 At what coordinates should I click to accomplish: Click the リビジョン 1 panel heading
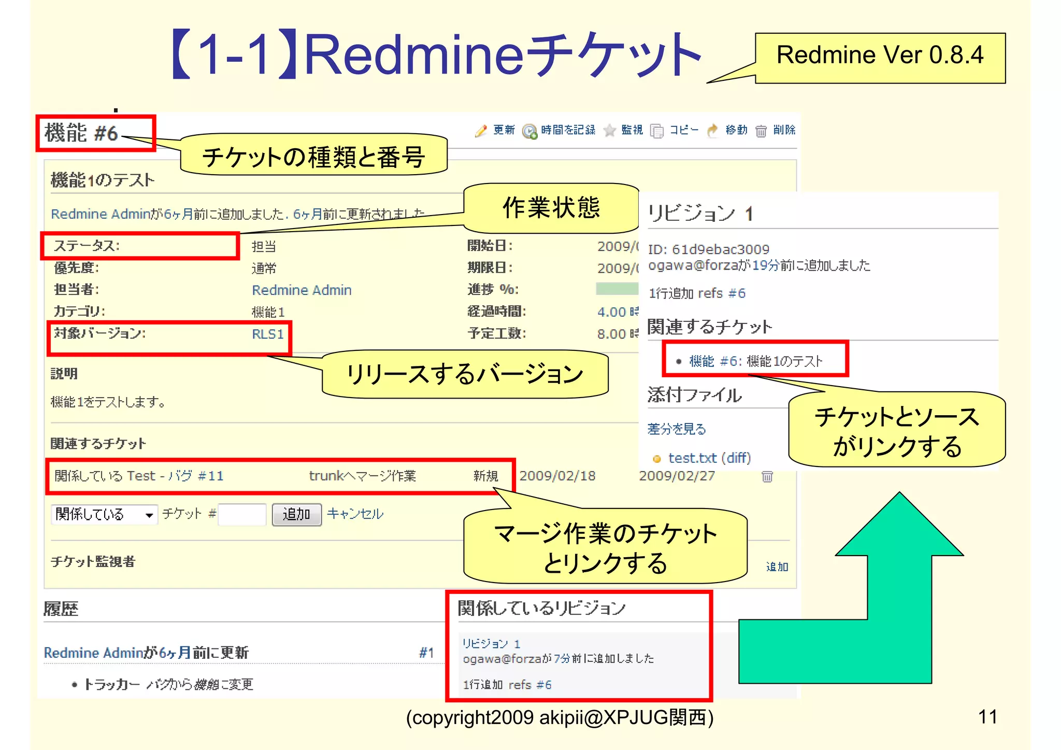coord(700,214)
